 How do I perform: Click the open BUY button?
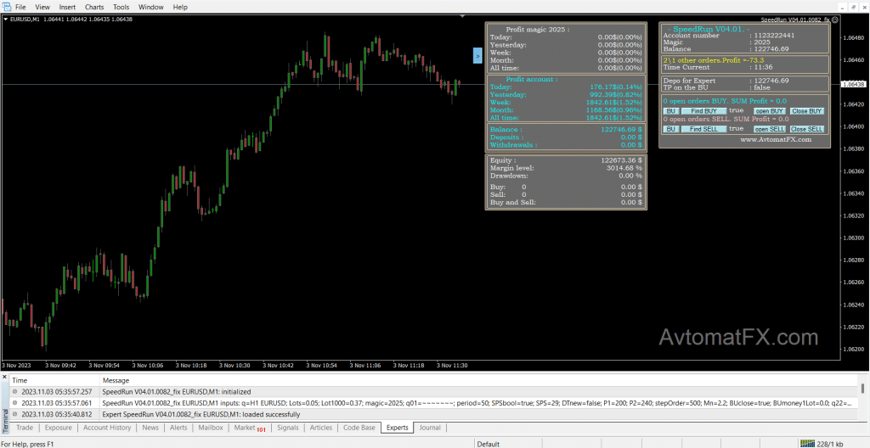pos(770,111)
